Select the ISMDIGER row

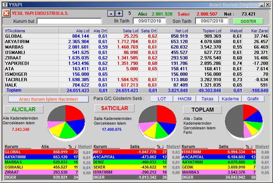click(136, 74)
